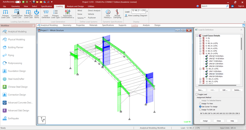The image size is (246, 130).
Task: Open the Earthquake workflow
Action: tap(18, 118)
